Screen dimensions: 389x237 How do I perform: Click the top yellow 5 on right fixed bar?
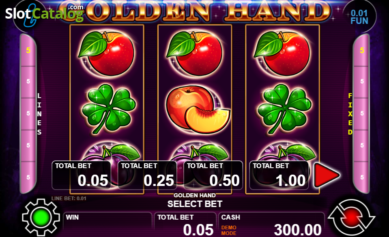pos(362,50)
